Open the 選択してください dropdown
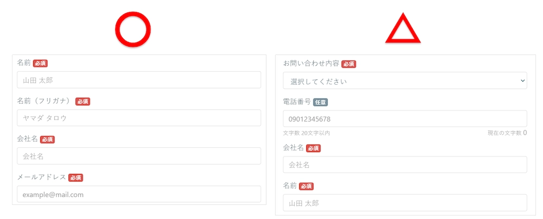 pyautogui.click(x=405, y=81)
